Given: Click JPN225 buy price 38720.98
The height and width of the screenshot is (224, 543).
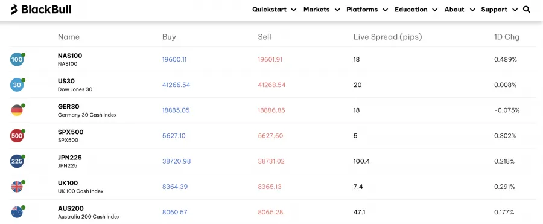Looking at the screenshot, I should tap(177, 161).
